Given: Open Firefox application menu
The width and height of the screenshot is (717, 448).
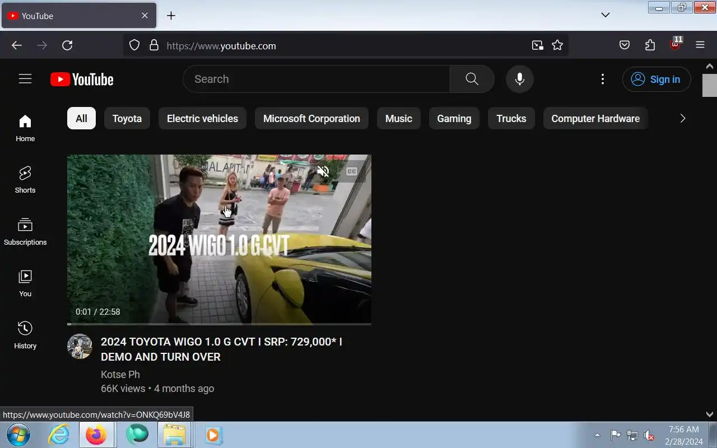Looking at the screenshot, I should (700, 45).
